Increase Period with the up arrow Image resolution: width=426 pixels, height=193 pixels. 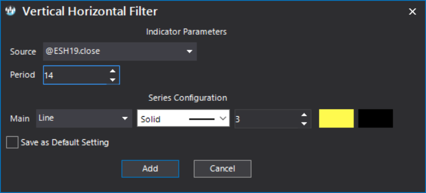(x=112, y=71)
